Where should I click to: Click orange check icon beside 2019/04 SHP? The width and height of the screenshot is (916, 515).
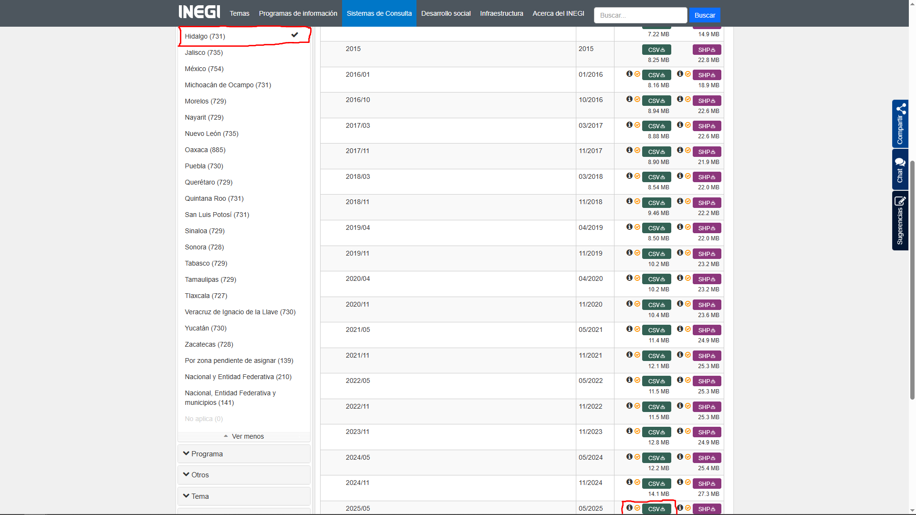[x=688, y=227]
